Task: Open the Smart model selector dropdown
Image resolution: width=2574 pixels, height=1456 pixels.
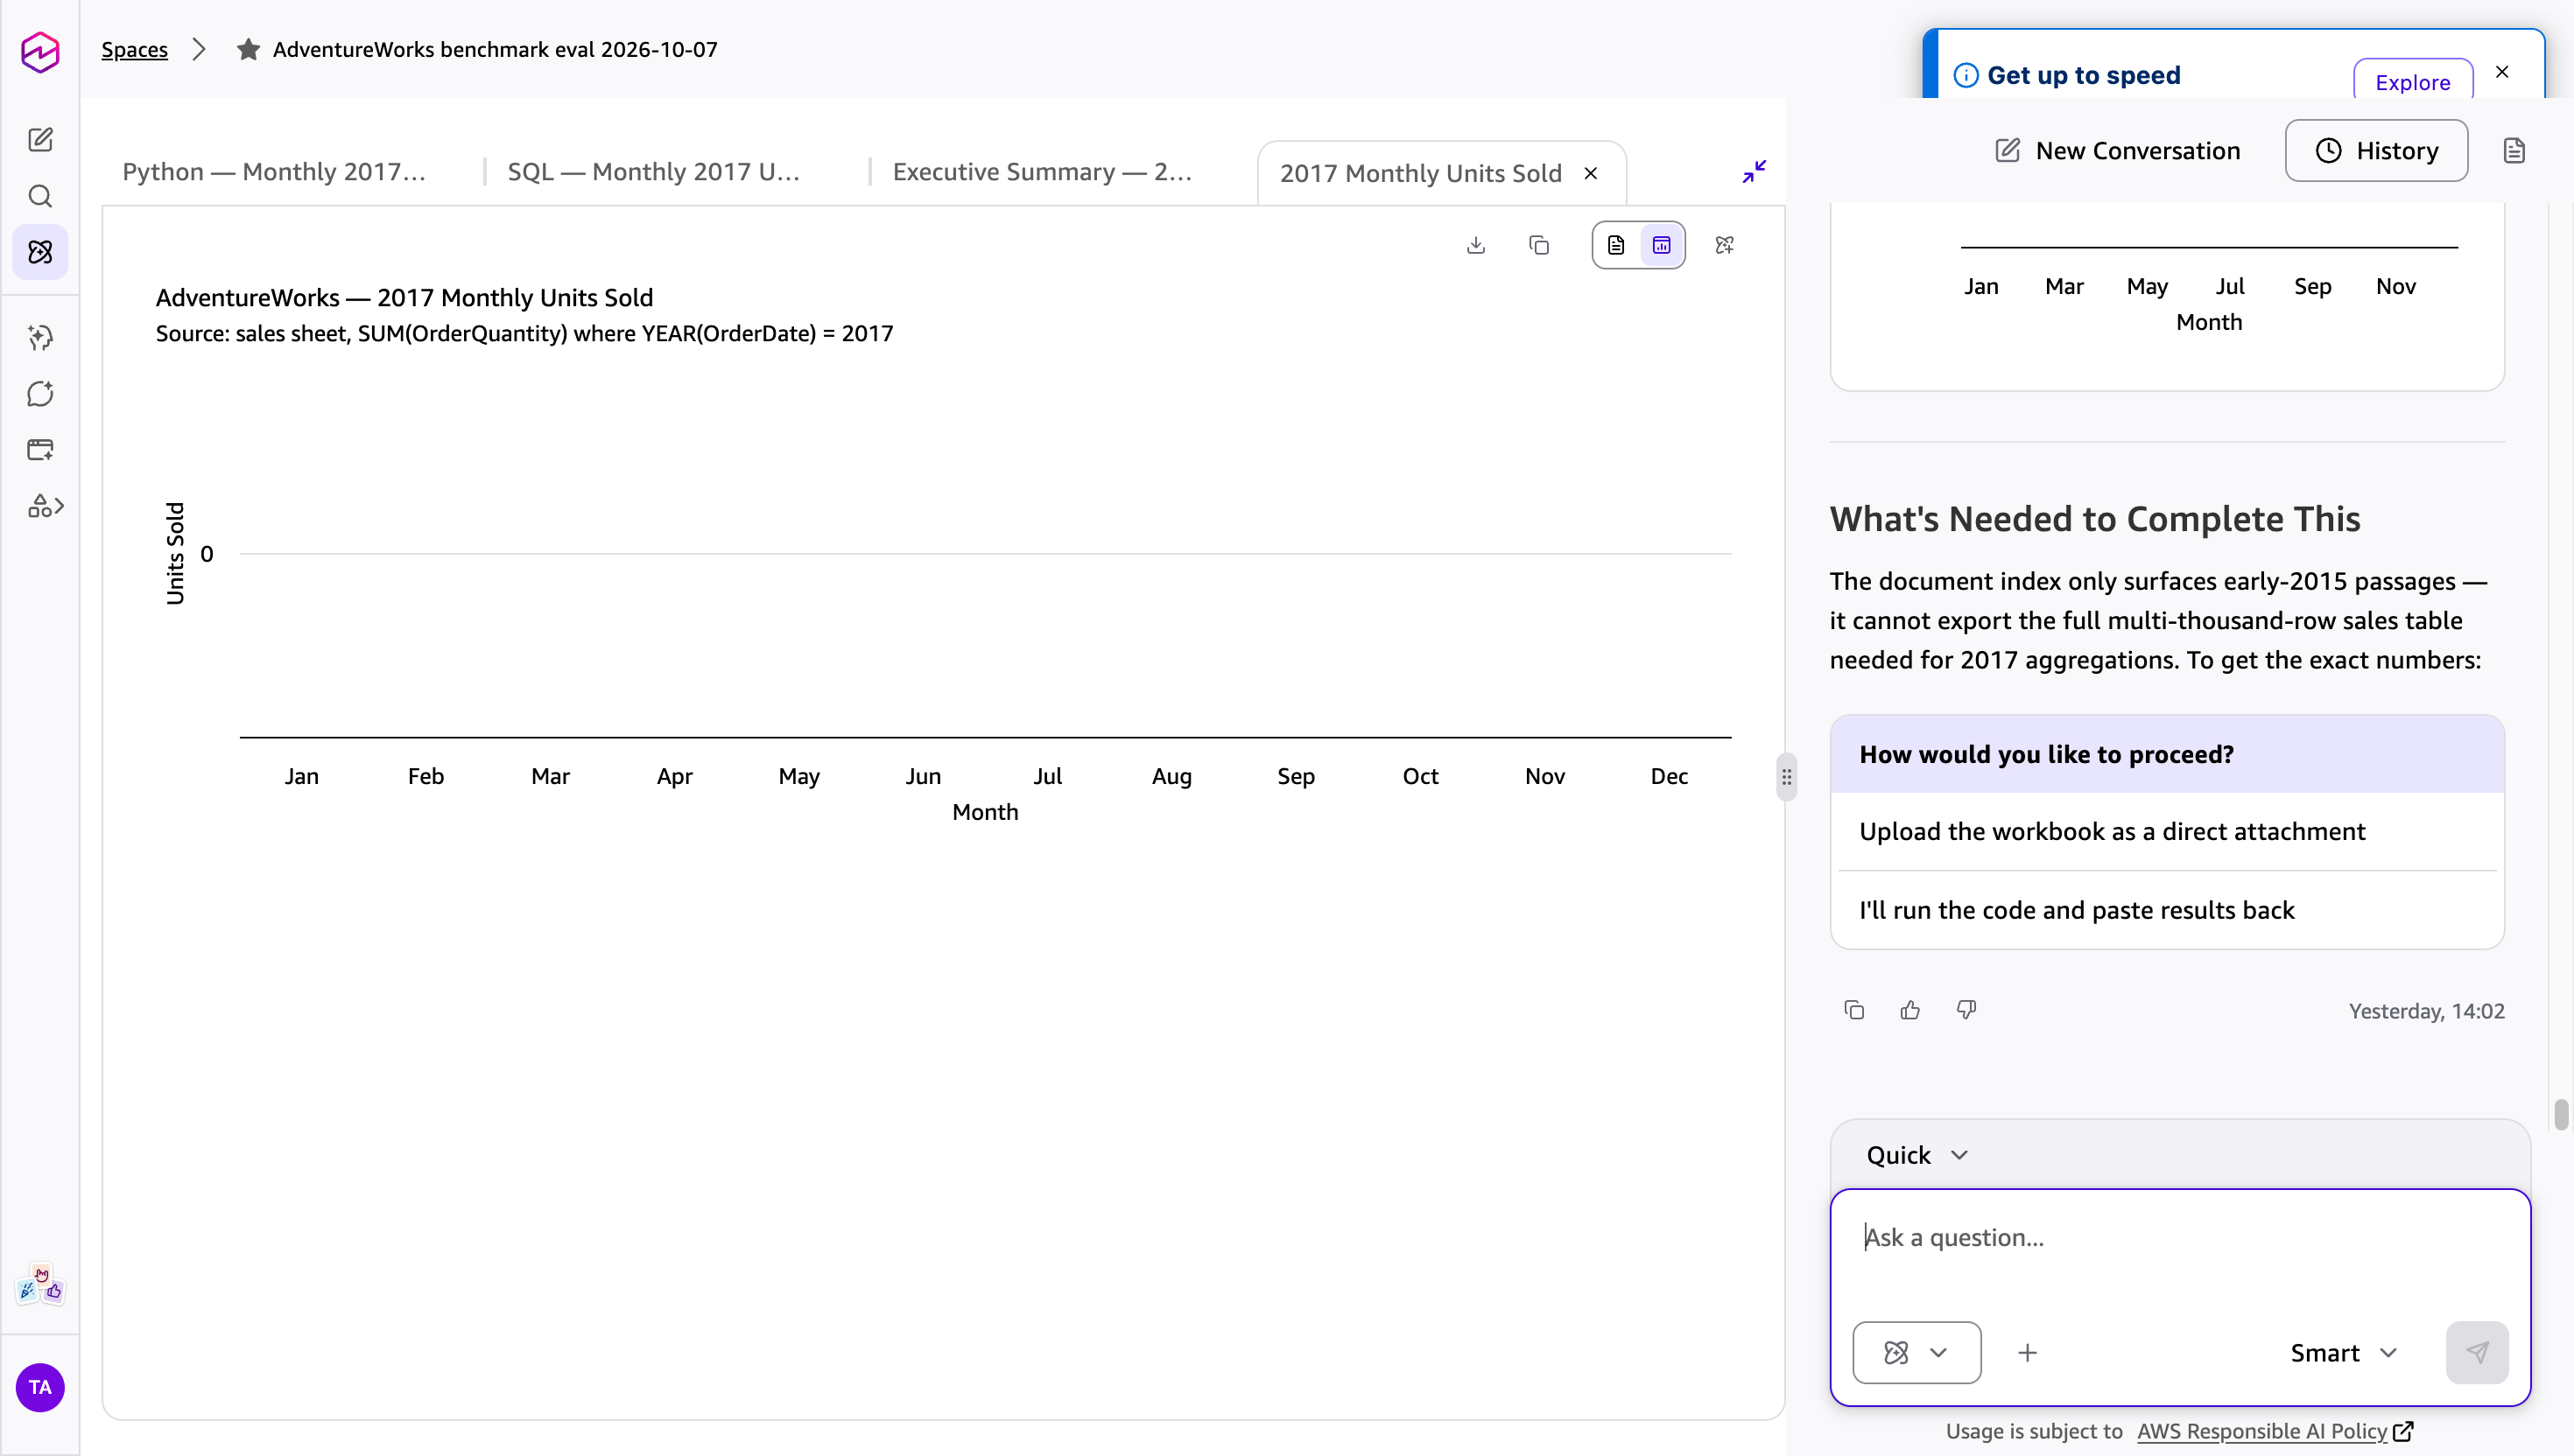Action: pyautogui.click(x=2343, y=1353)
